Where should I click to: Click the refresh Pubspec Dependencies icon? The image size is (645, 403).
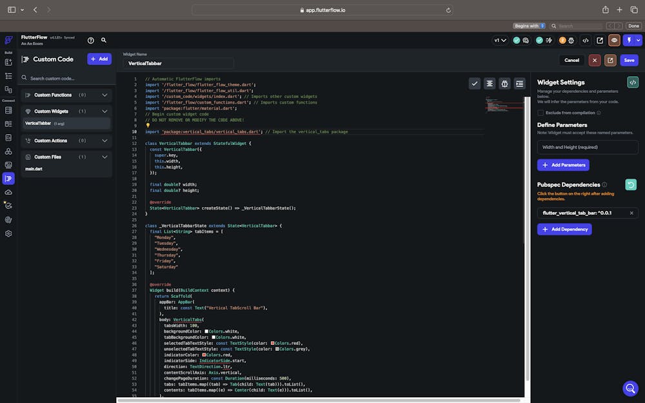pyautogui.click(x=631, y=184)
